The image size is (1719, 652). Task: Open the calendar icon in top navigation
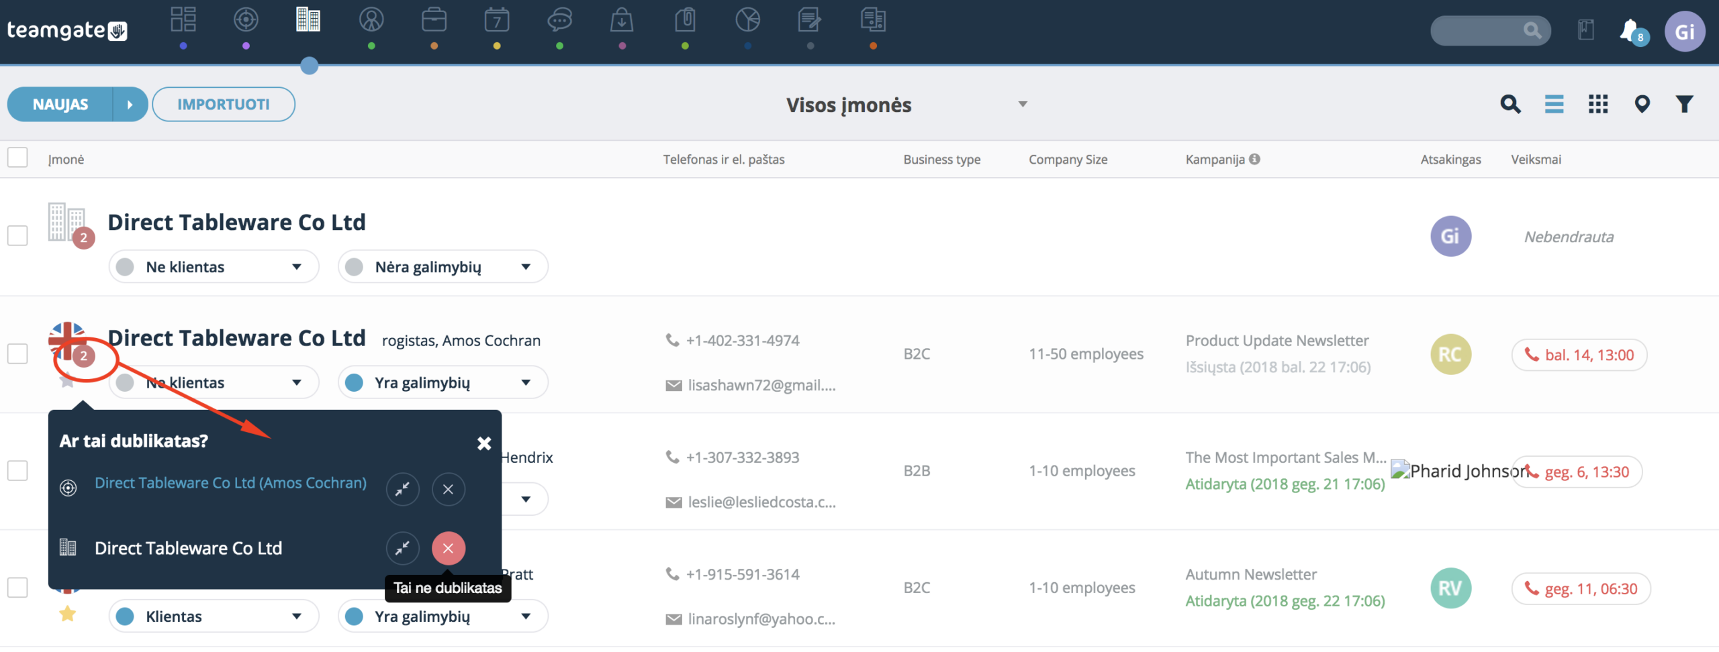[x=497, y=20]
